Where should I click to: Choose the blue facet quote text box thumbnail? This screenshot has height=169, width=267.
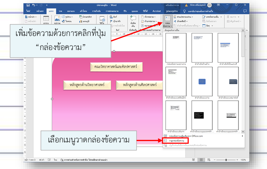click(x=202, y=82)
